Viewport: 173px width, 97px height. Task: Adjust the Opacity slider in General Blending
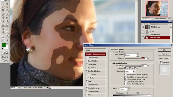pyautogui.click(x=133, y=59)
